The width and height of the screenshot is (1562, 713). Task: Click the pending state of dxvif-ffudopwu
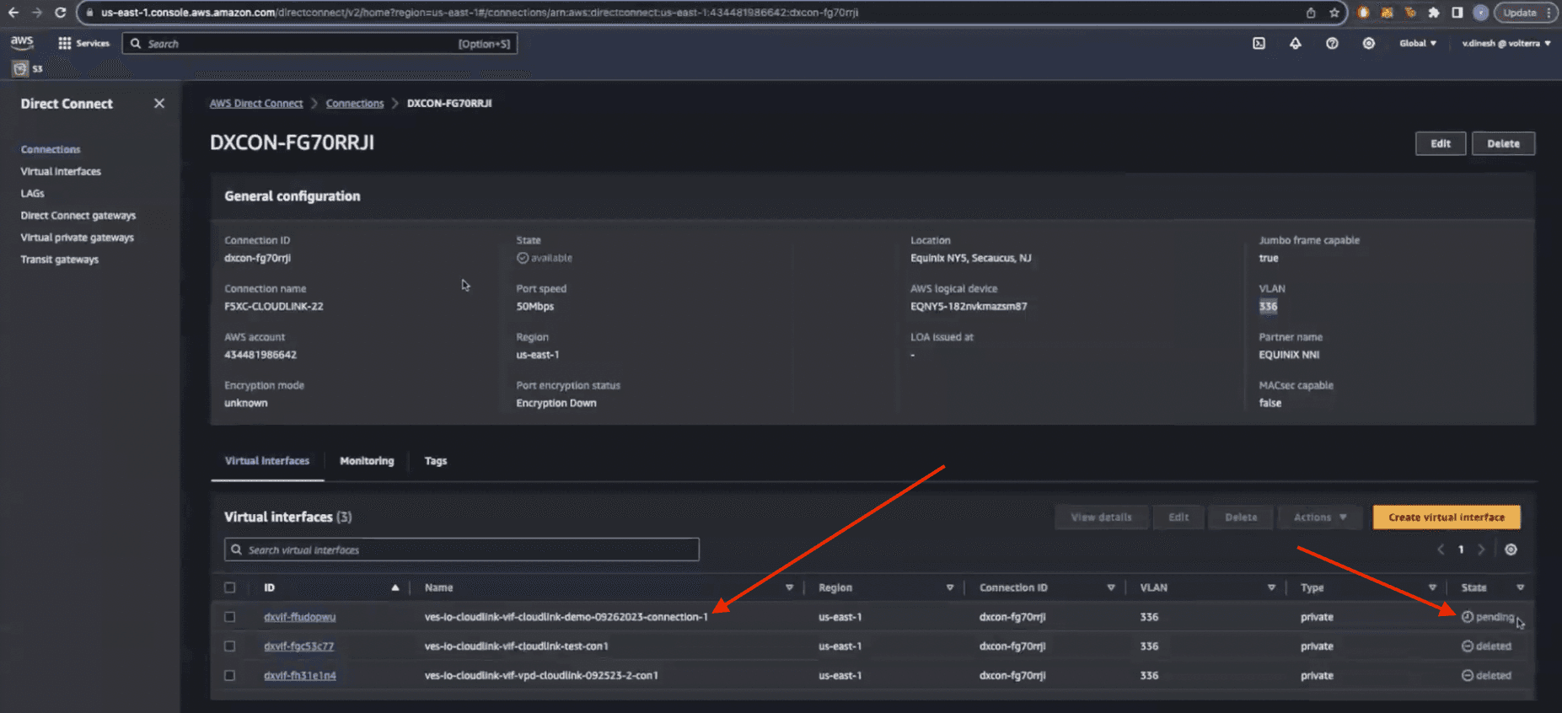[1488, 617]
